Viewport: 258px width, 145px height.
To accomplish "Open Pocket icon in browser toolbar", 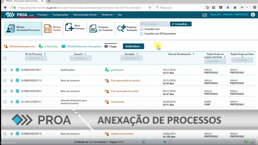I will coord(221,7).
